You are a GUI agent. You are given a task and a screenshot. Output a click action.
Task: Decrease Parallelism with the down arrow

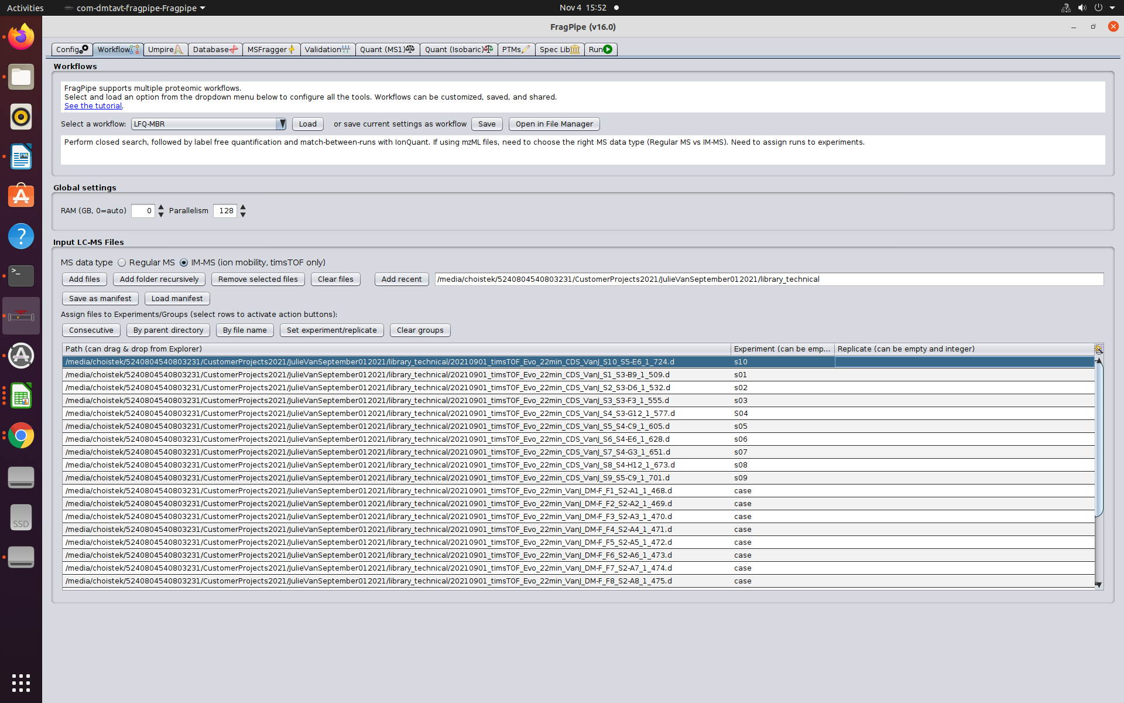tap(243, 215)
